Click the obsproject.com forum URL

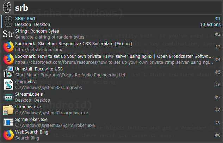(x=114, y=62)
